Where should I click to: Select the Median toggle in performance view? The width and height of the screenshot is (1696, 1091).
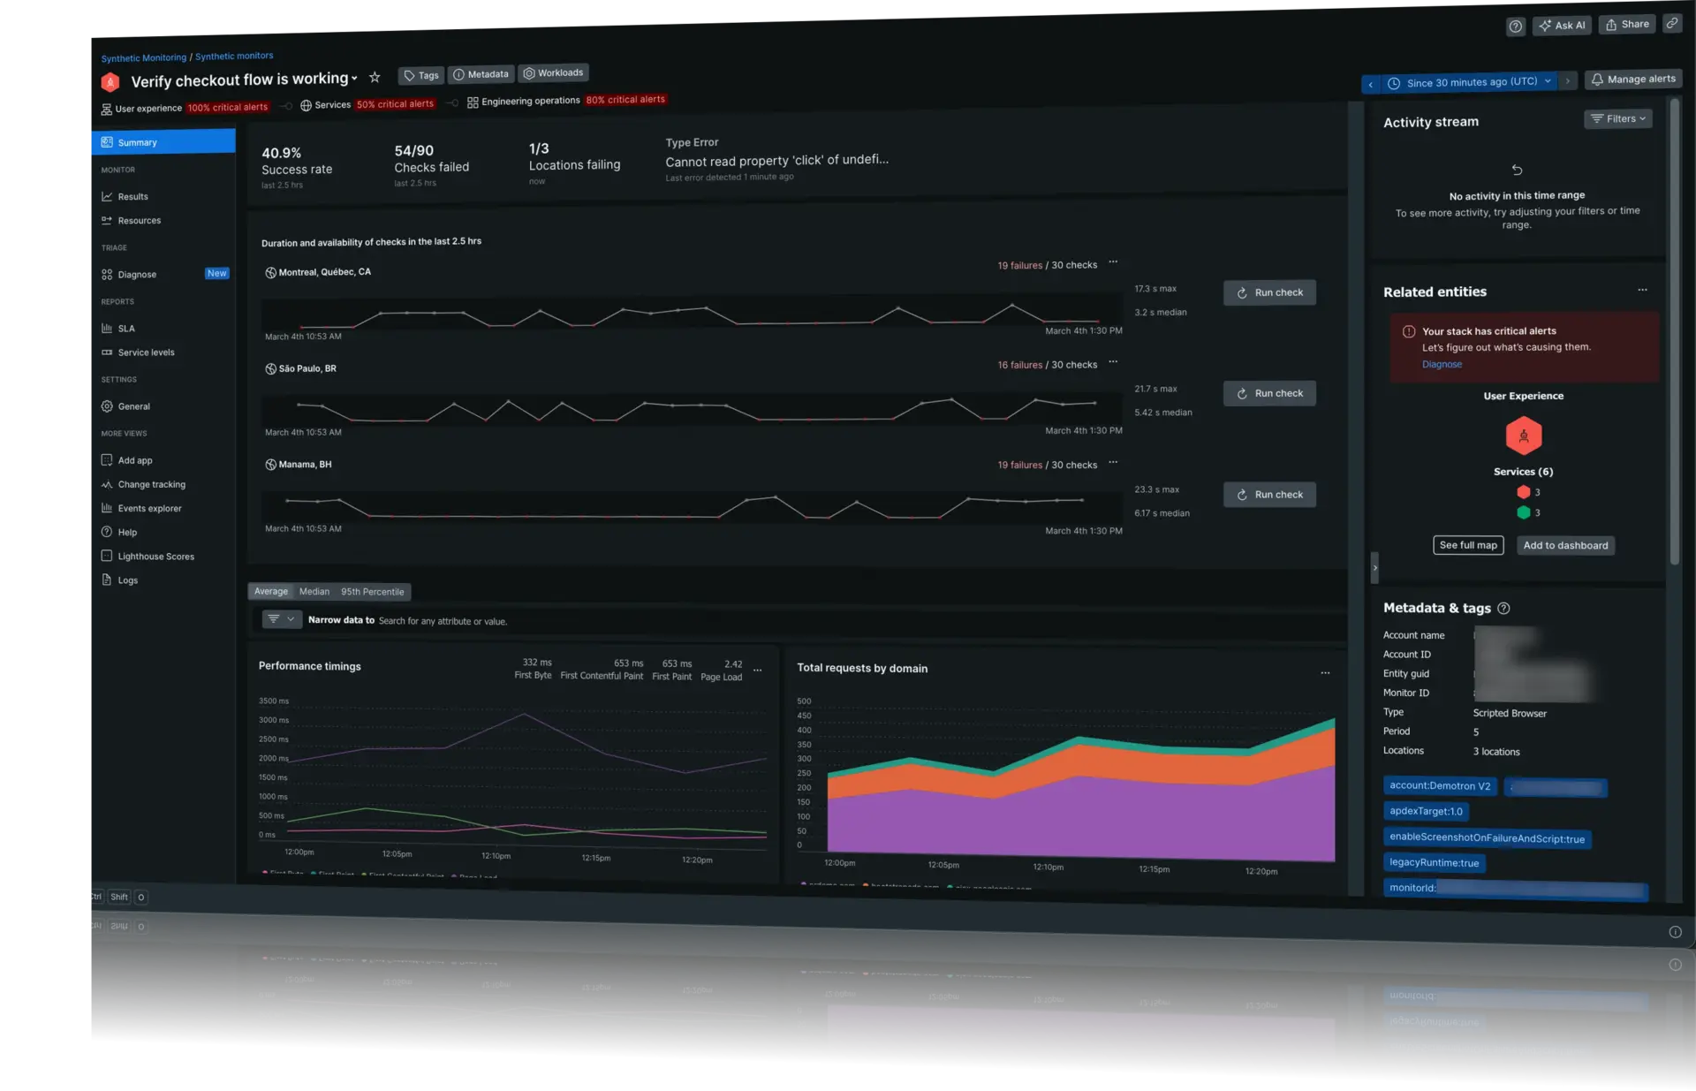pyautogui.click(x=314, y=592)
